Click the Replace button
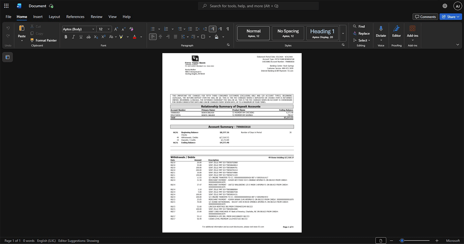Image resolution: width=464 pixels, height=244 pixels. point(361,34)
